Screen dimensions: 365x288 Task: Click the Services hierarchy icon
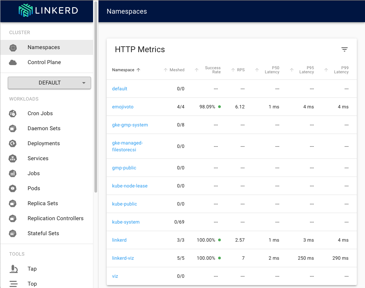(x=13, y=158)
